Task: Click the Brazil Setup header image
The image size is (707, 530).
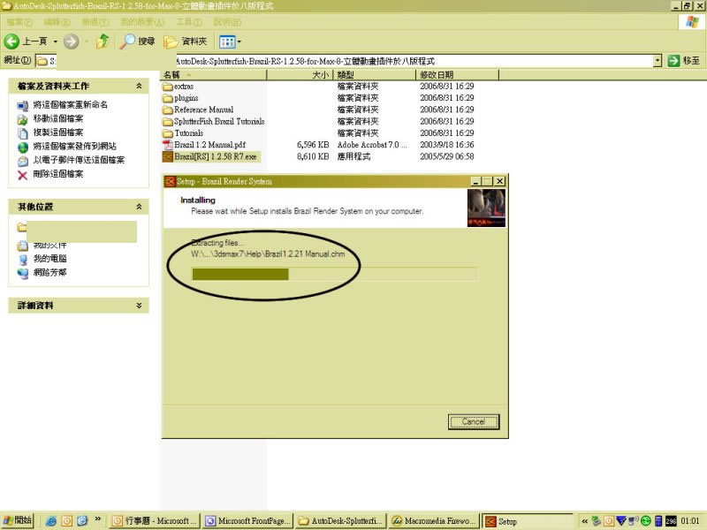Action: tap(486, 208)
